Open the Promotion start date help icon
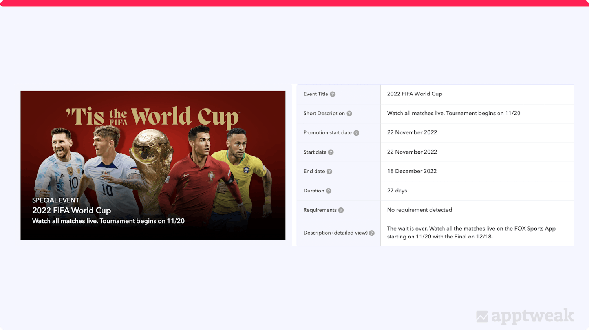This screenshot has height=330, width=589. point(357,133)
